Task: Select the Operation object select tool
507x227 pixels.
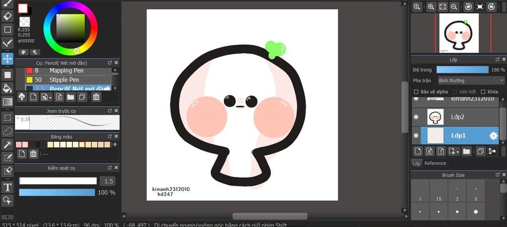Action: (7, 200)
